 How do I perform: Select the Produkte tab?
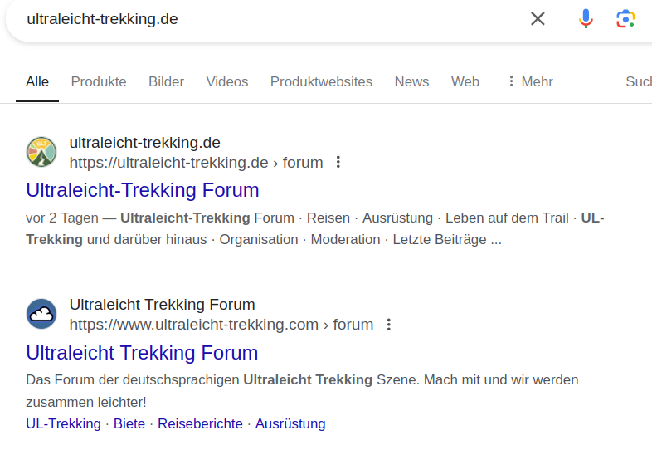pyautogui.click(x=99, y=81)
